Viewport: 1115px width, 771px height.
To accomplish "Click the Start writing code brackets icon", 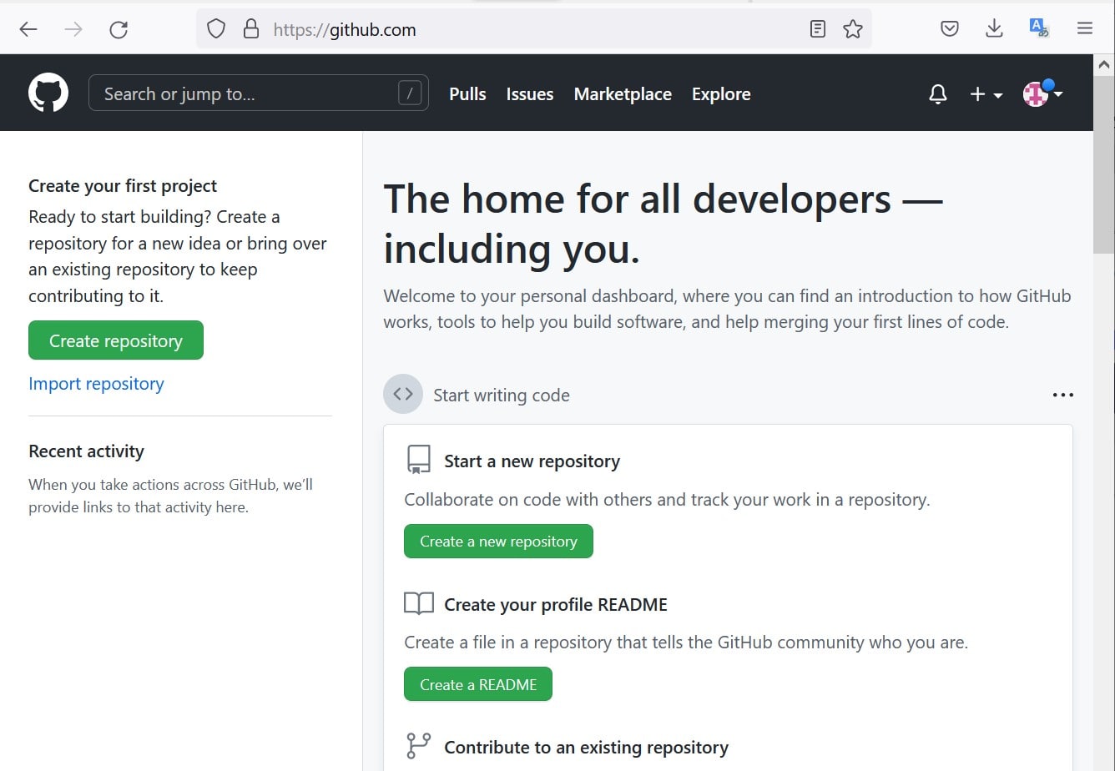I will (x=403, y=394).
